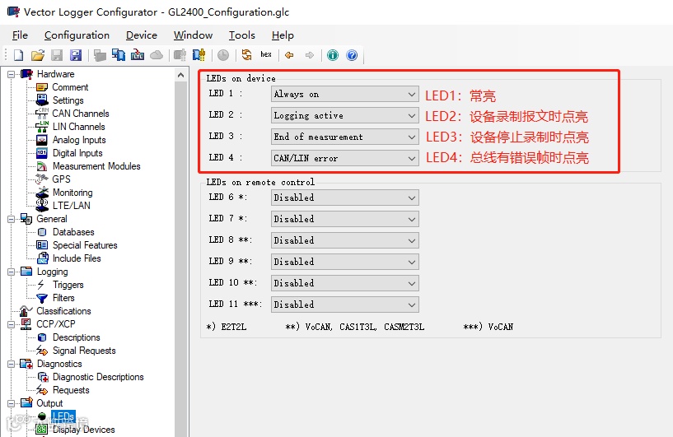Screen dimensions: 673x437
Task: Select Classifications in the tree
Action: (63, 311)
